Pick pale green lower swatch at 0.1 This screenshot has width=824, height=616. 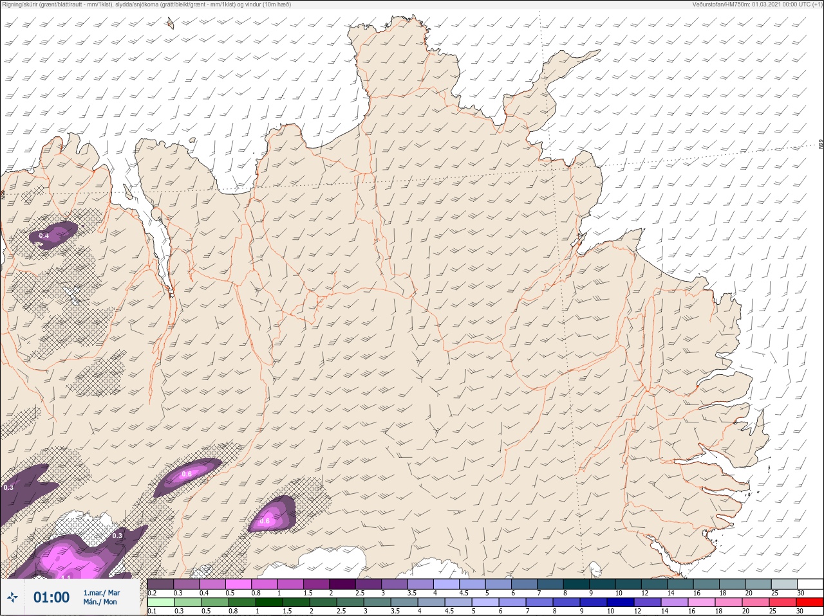(161, 602)
